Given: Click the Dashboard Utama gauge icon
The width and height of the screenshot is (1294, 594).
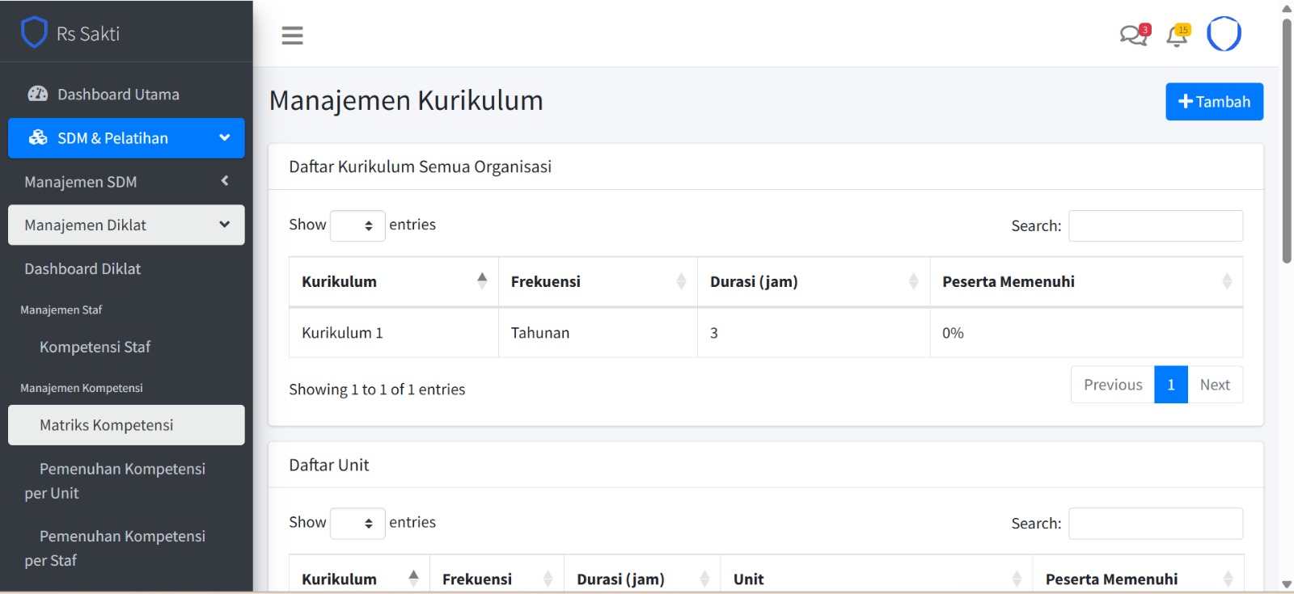Looking at the screenshot, I should [x=38, y=94].
